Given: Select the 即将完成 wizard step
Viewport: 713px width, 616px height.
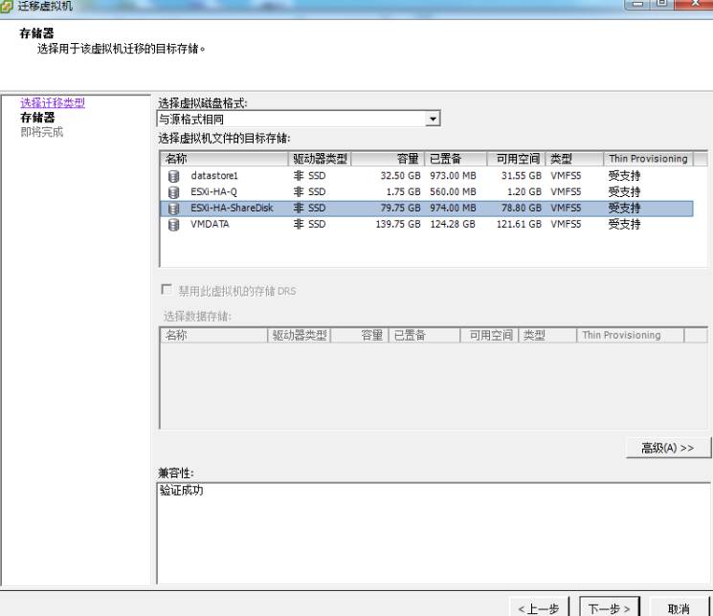Looking at the screenshot, I should [42, 132].
